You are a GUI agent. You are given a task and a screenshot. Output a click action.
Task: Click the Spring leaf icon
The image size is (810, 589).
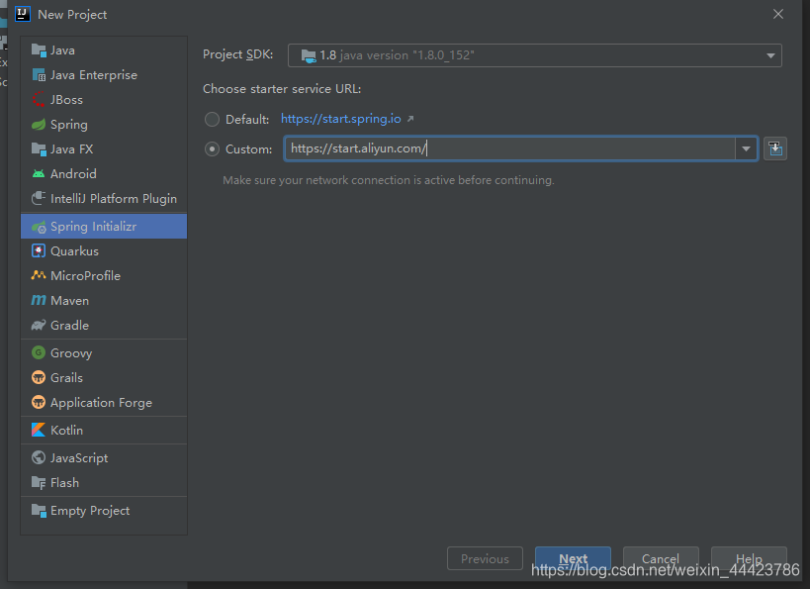39,125
